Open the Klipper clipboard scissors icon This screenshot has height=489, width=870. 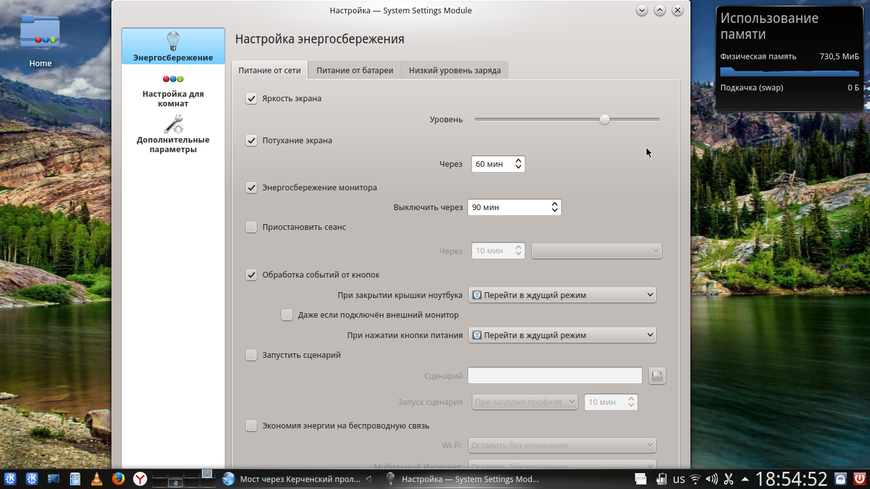[x=729, y=479]
